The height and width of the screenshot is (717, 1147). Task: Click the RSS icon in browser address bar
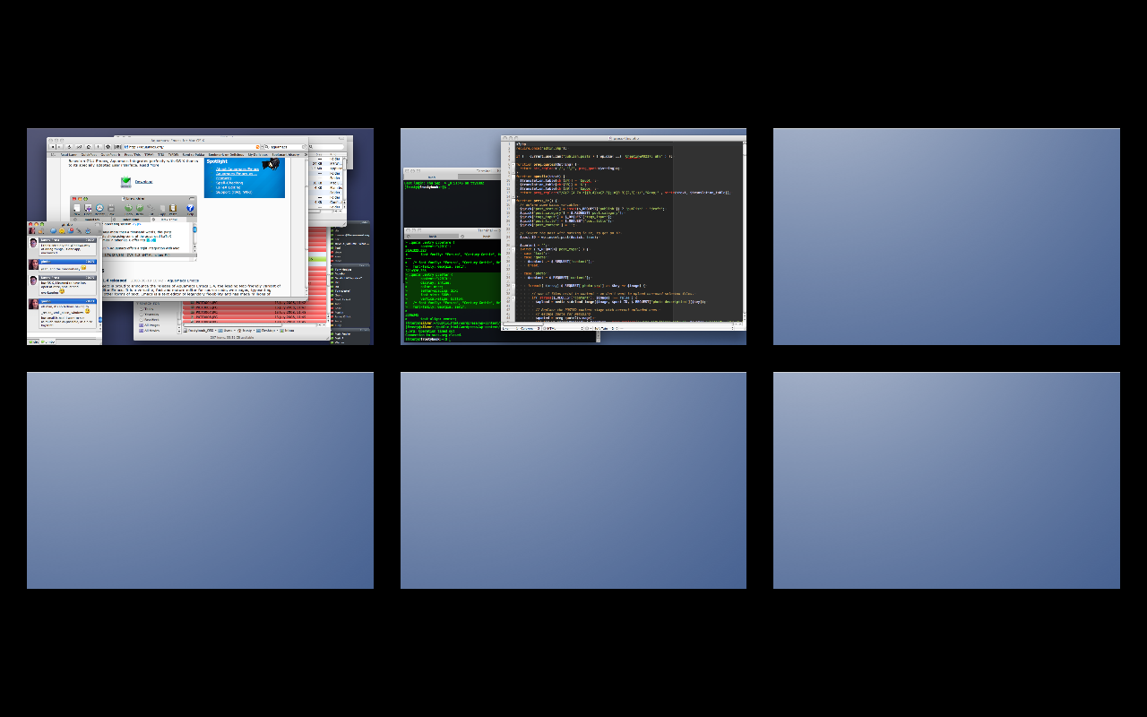[259, 146]
